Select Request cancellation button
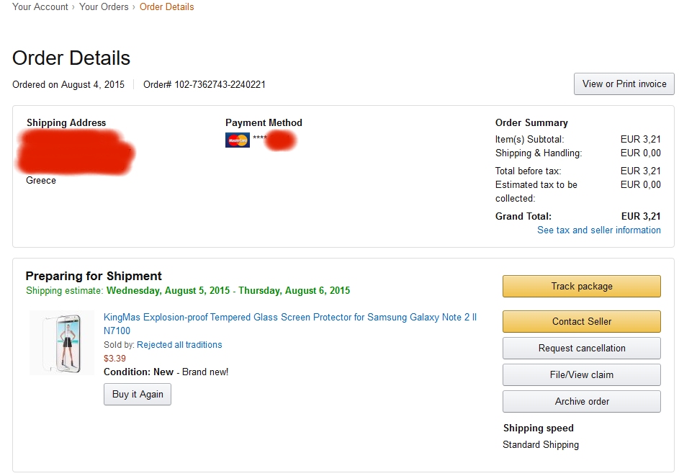 (x=582, y=349)
